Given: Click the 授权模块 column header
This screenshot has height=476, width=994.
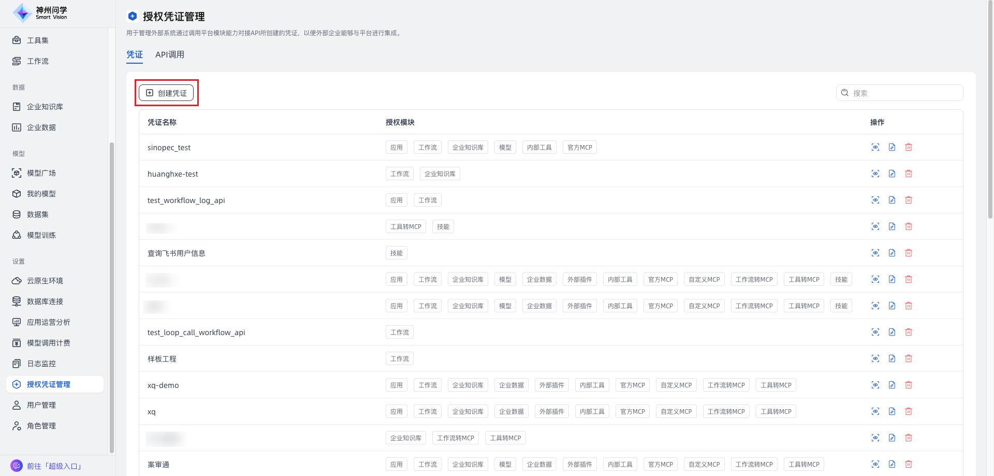Looking at the screenshot, I should (400, 122).
